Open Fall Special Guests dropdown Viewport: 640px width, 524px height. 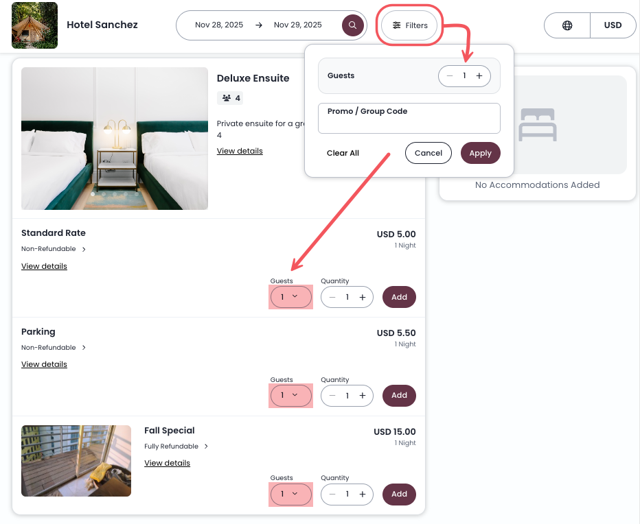[x=290, y=494]
